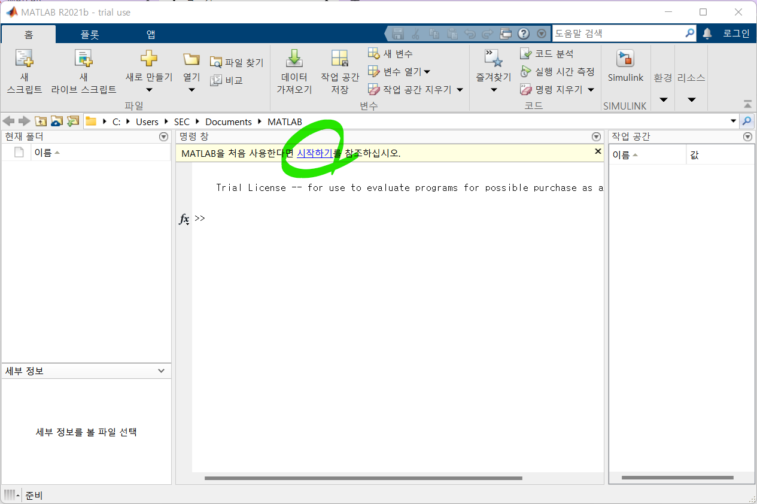
Task: Create a new variable with 새 변수
Action: coord(390,54)
